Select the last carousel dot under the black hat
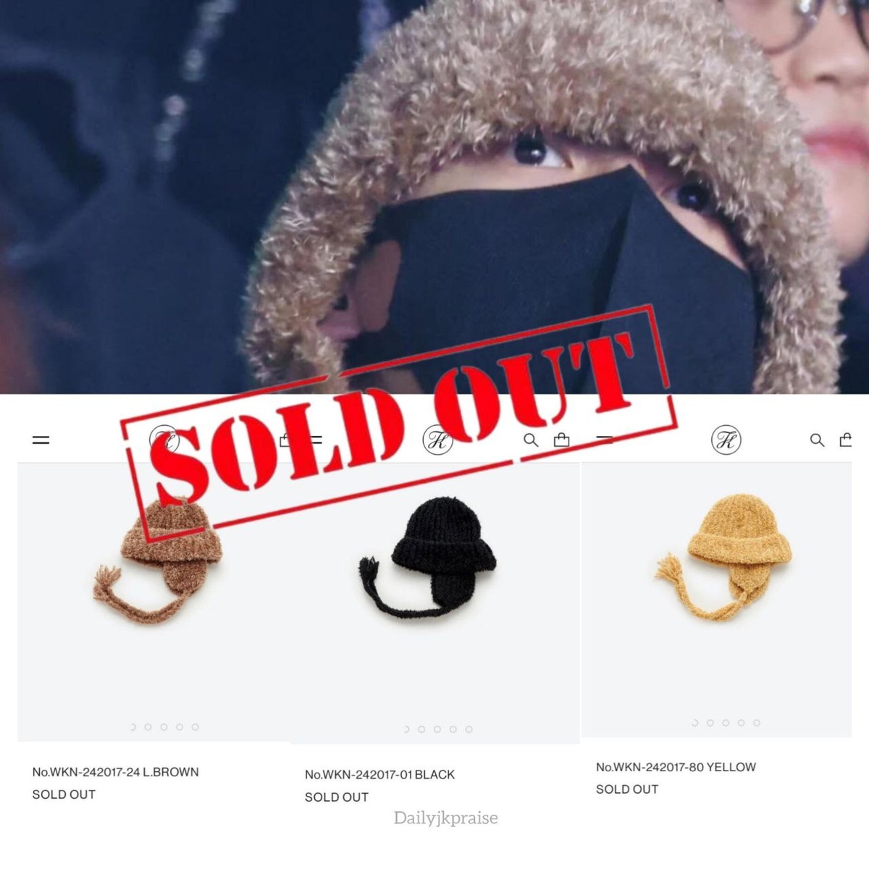Screen dimensions: 869x869 [x=469, y=729]
